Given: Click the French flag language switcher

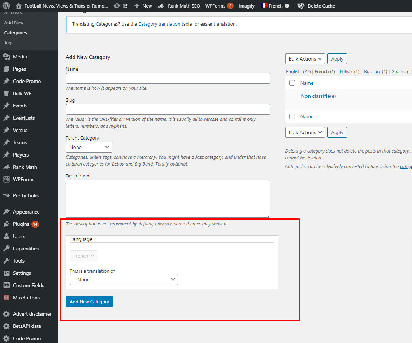Looking at the screenshot, I should tap(264, 6).
